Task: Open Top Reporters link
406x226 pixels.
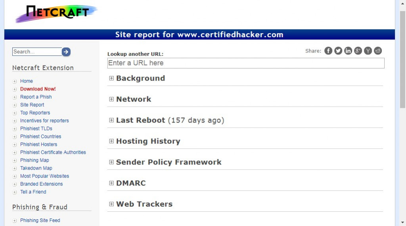Action: pyautogui.click(x=35, y=113)
